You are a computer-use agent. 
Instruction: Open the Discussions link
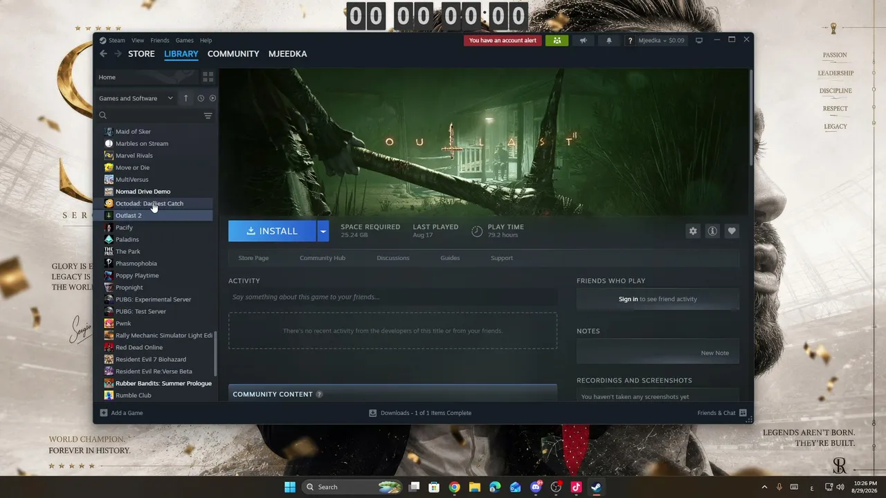393,258
